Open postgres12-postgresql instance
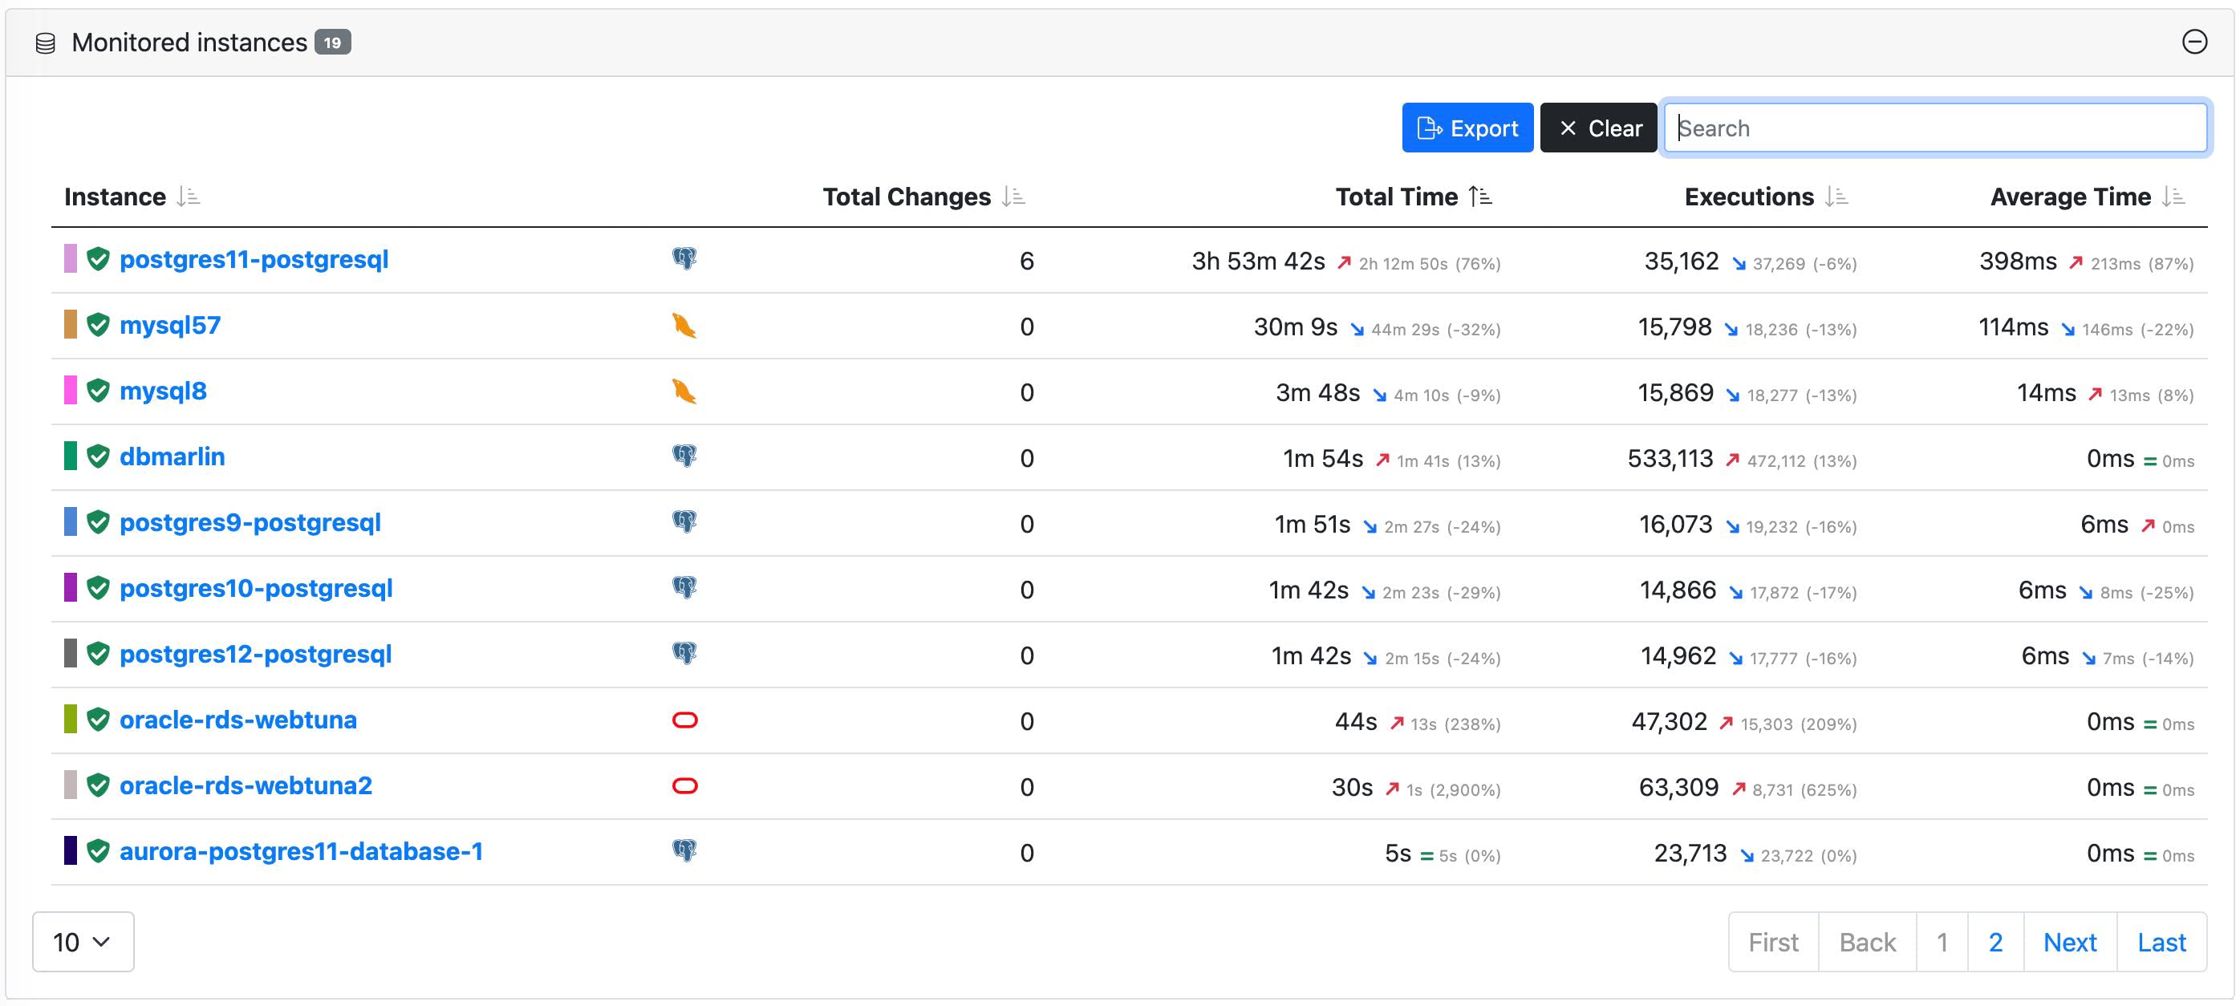Viewport: 2240px width, 1006px height. 256,654
